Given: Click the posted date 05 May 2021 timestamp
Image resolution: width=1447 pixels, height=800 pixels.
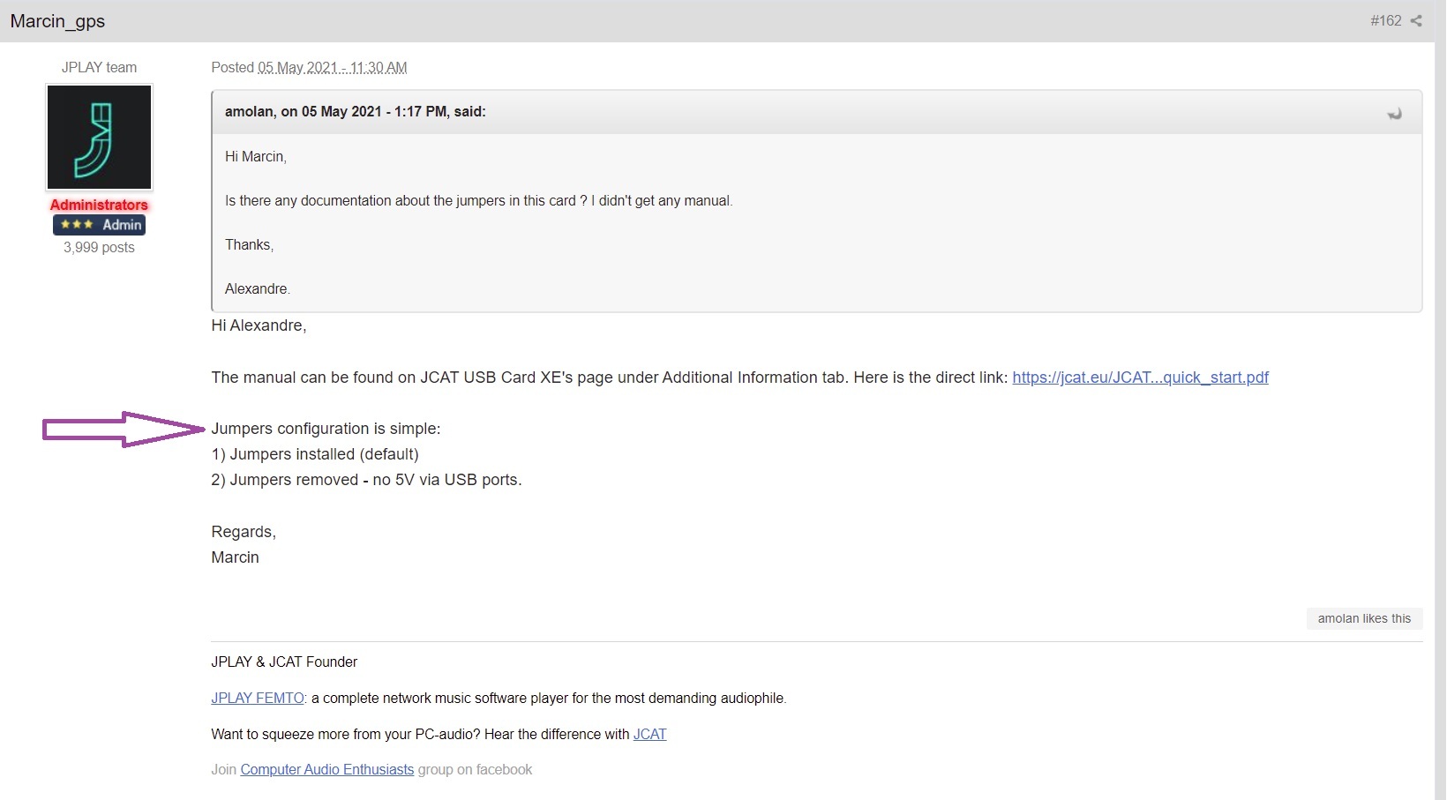Looking at the screenshot, I should (x=332, y=68).
